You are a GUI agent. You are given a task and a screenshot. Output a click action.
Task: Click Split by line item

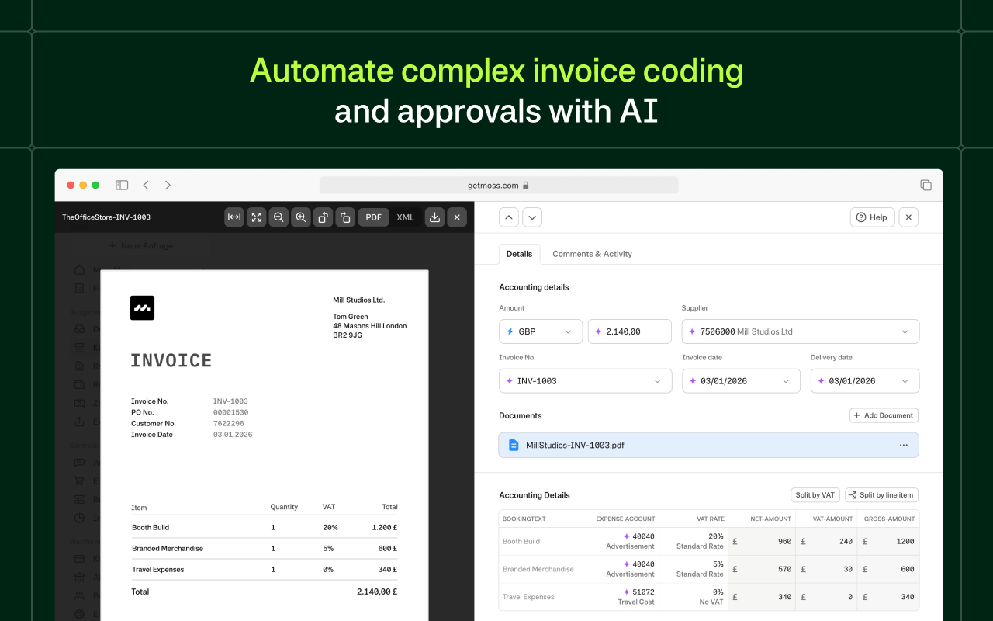click(881, 494)
